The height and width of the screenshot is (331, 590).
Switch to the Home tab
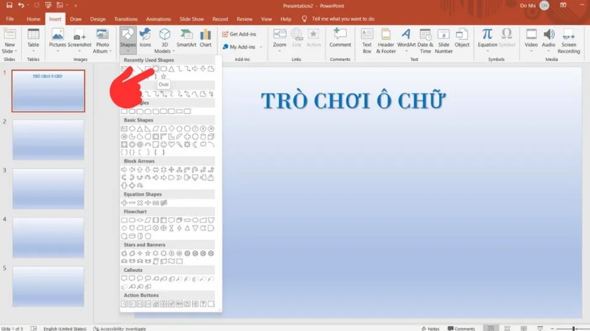coord(34,19)
